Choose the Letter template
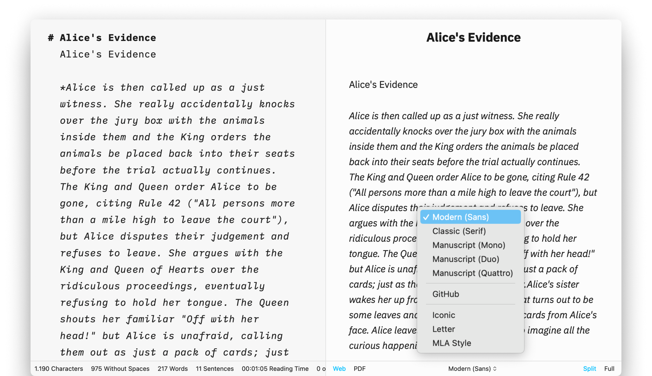This screenshot has width=652, height=376. pyautogui.click(x=443, y=329)
